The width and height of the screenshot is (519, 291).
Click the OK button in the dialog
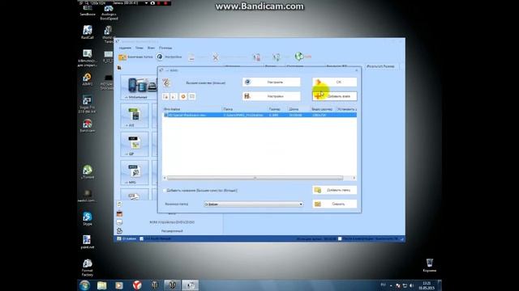pos(335,82)
